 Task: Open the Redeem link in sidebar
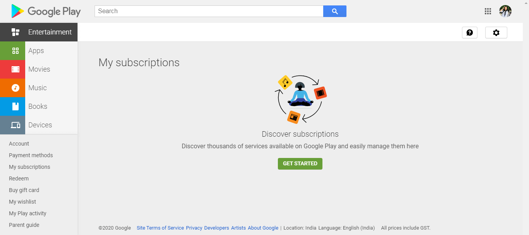point(19,178)
